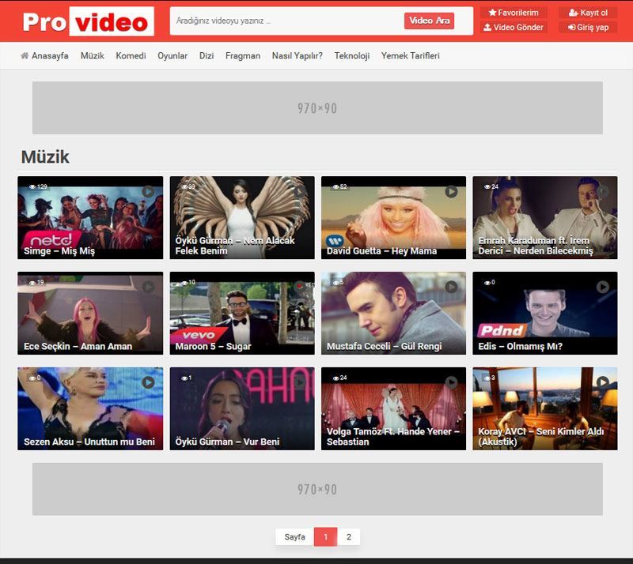Click play icon on Ece Seçkin – Aman Aman
633x564 pixels.
coord(148,287)
